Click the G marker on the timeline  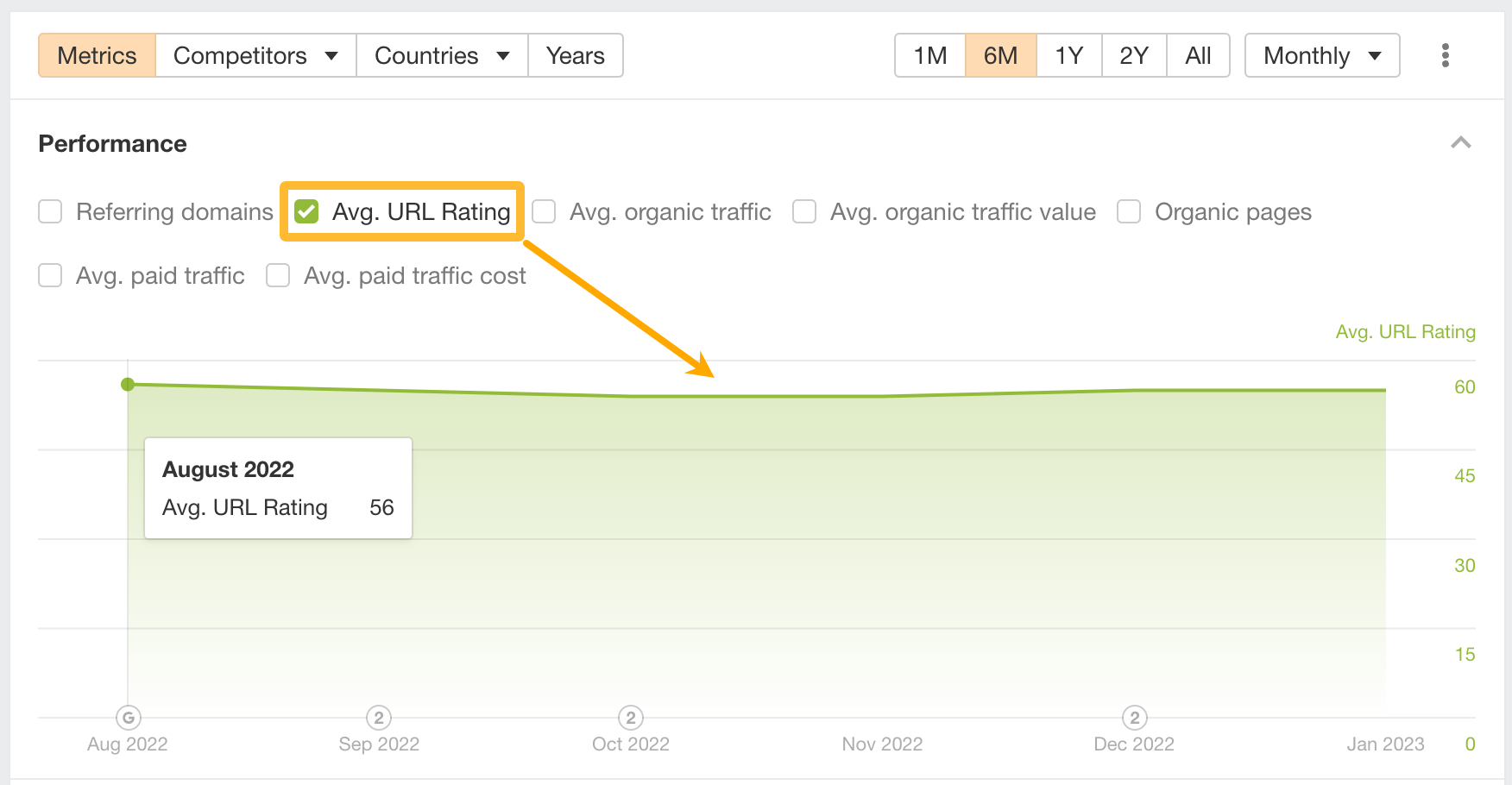128,717
